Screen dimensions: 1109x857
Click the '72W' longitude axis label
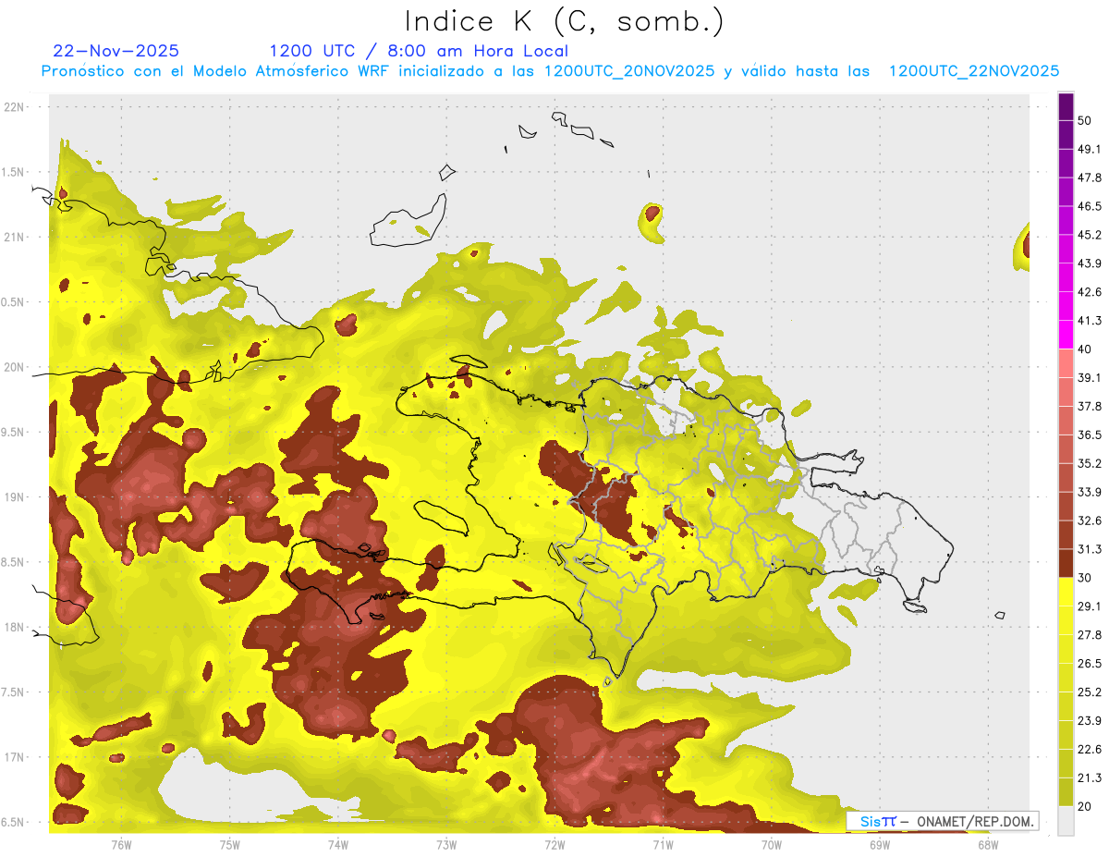[x=554, y=845]
